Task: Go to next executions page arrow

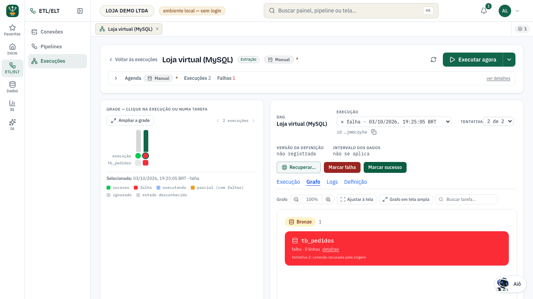Action: coord(254,121)
